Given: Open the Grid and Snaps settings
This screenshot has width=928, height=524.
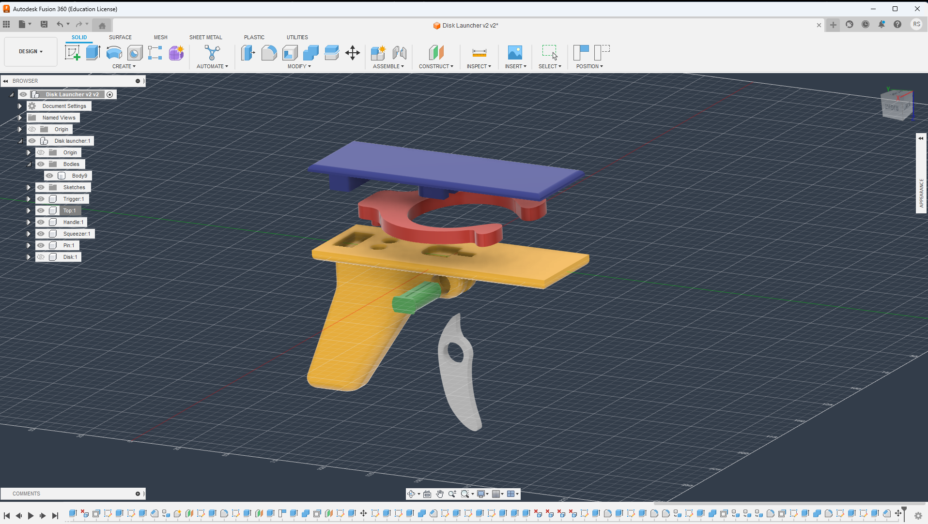Looking at the screenshot, I should (x=496, y=494).
